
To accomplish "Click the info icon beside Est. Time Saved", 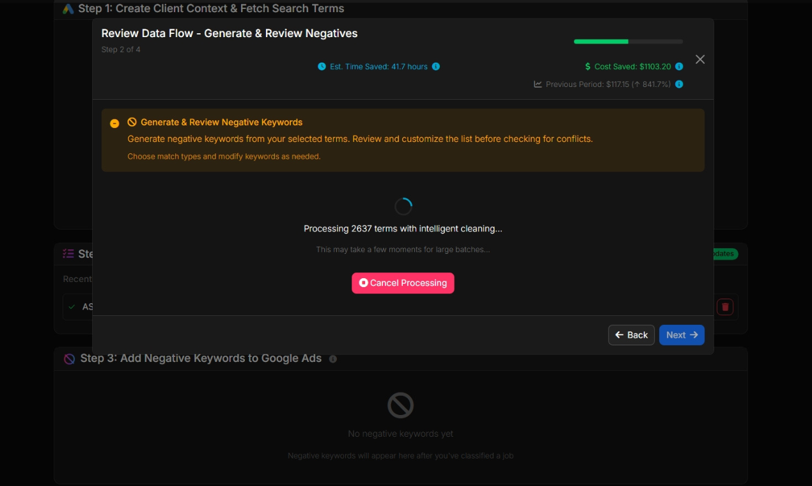I will tap(436, 67).
